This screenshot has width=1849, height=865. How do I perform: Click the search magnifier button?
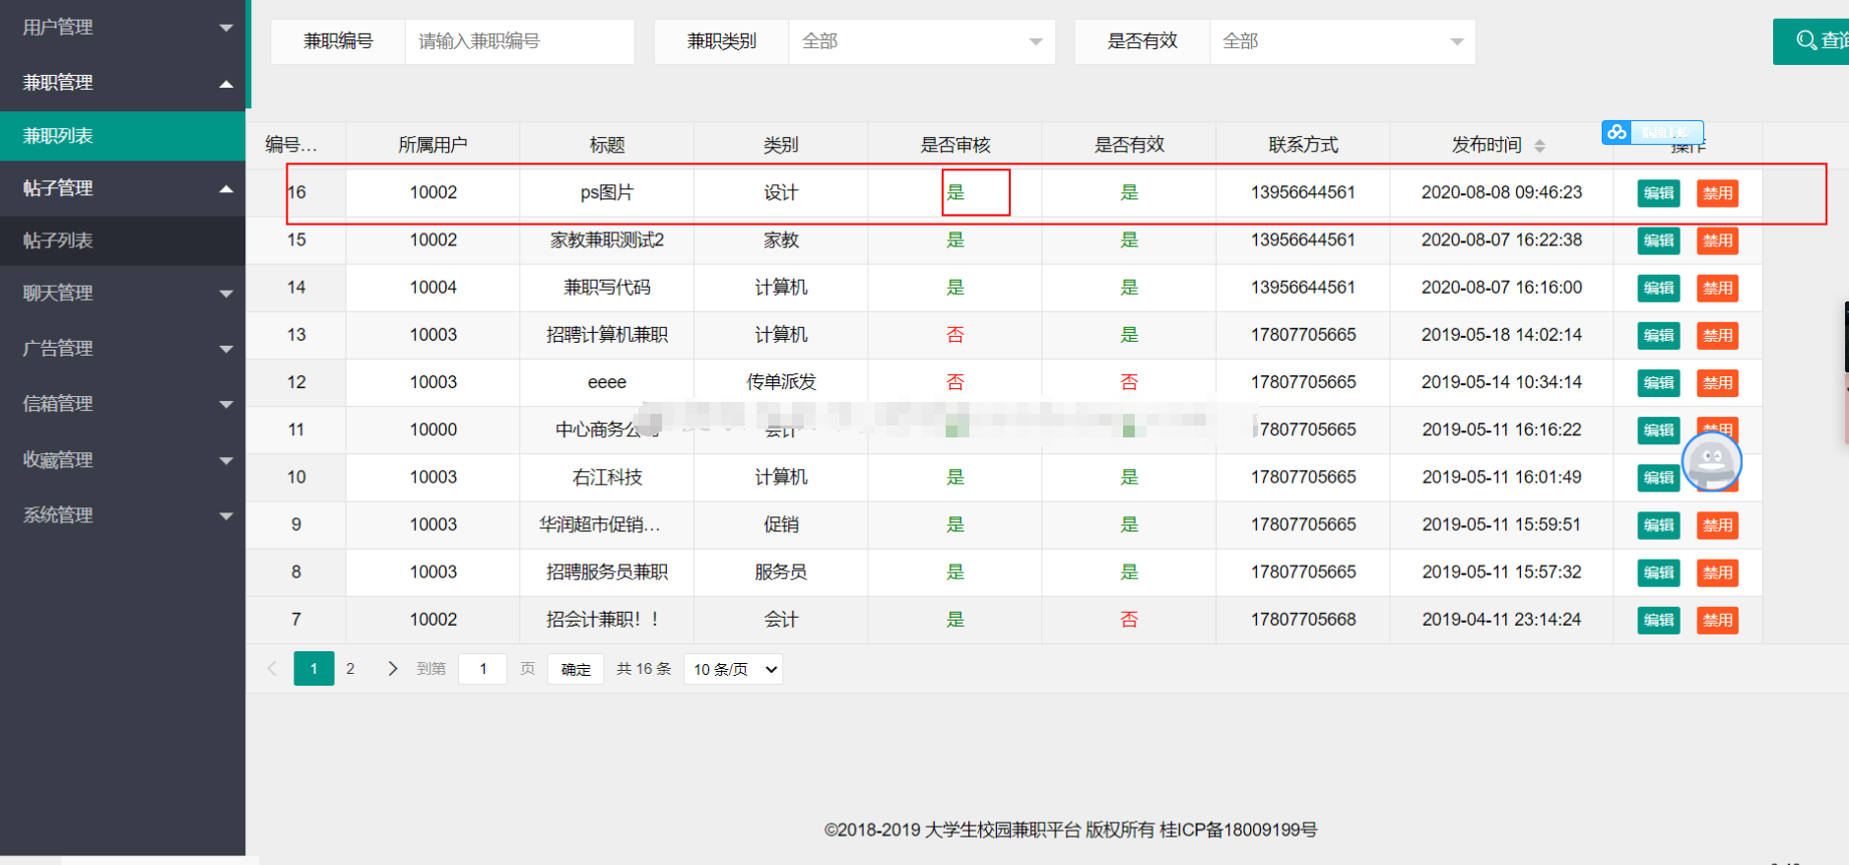pos(1813,41)
